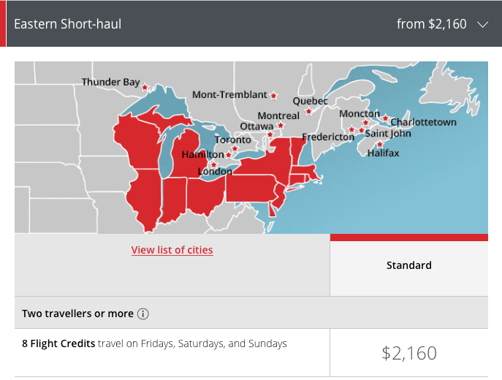The height and width of the screenshot is (380, 502).
Task: Click the Eastern Short-haul header title
Action: pos(68,24)
